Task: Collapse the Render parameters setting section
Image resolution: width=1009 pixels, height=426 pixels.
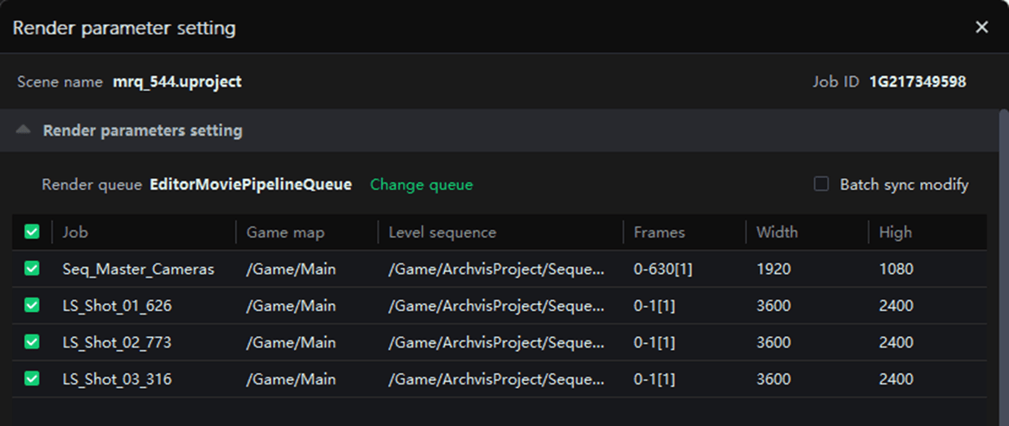Action: (x=23, y=130)
